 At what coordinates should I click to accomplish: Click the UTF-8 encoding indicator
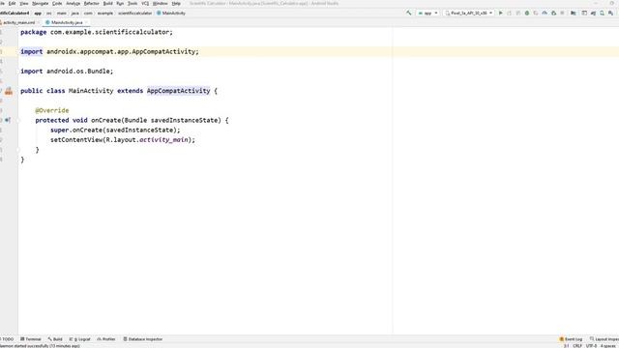tap(591, 346)
